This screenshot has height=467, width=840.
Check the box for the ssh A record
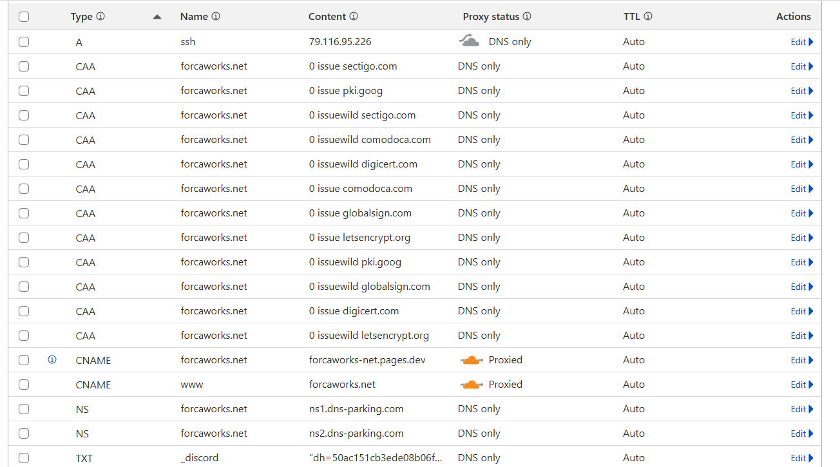[24, 42]
